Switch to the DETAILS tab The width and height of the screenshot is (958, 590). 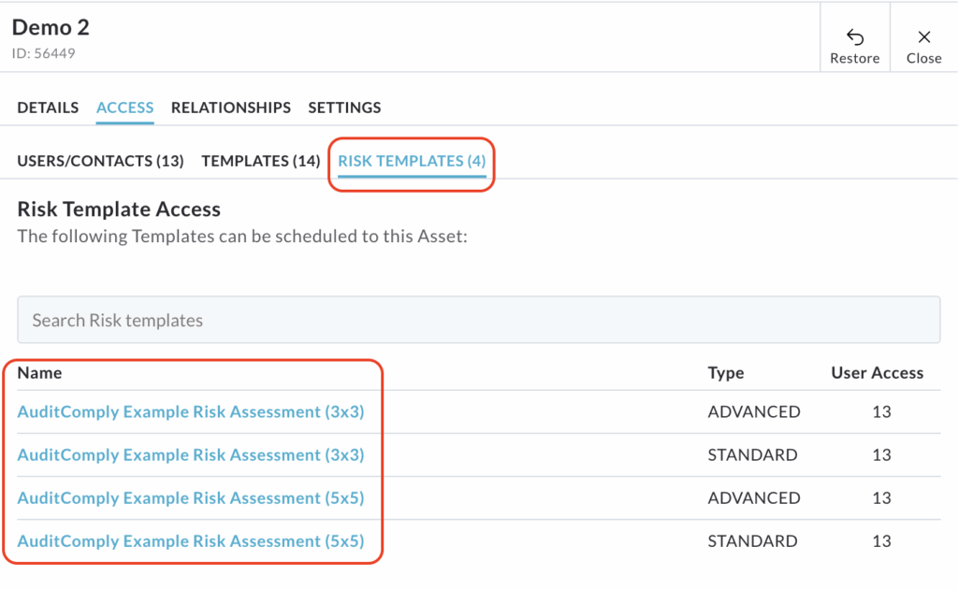48,108
